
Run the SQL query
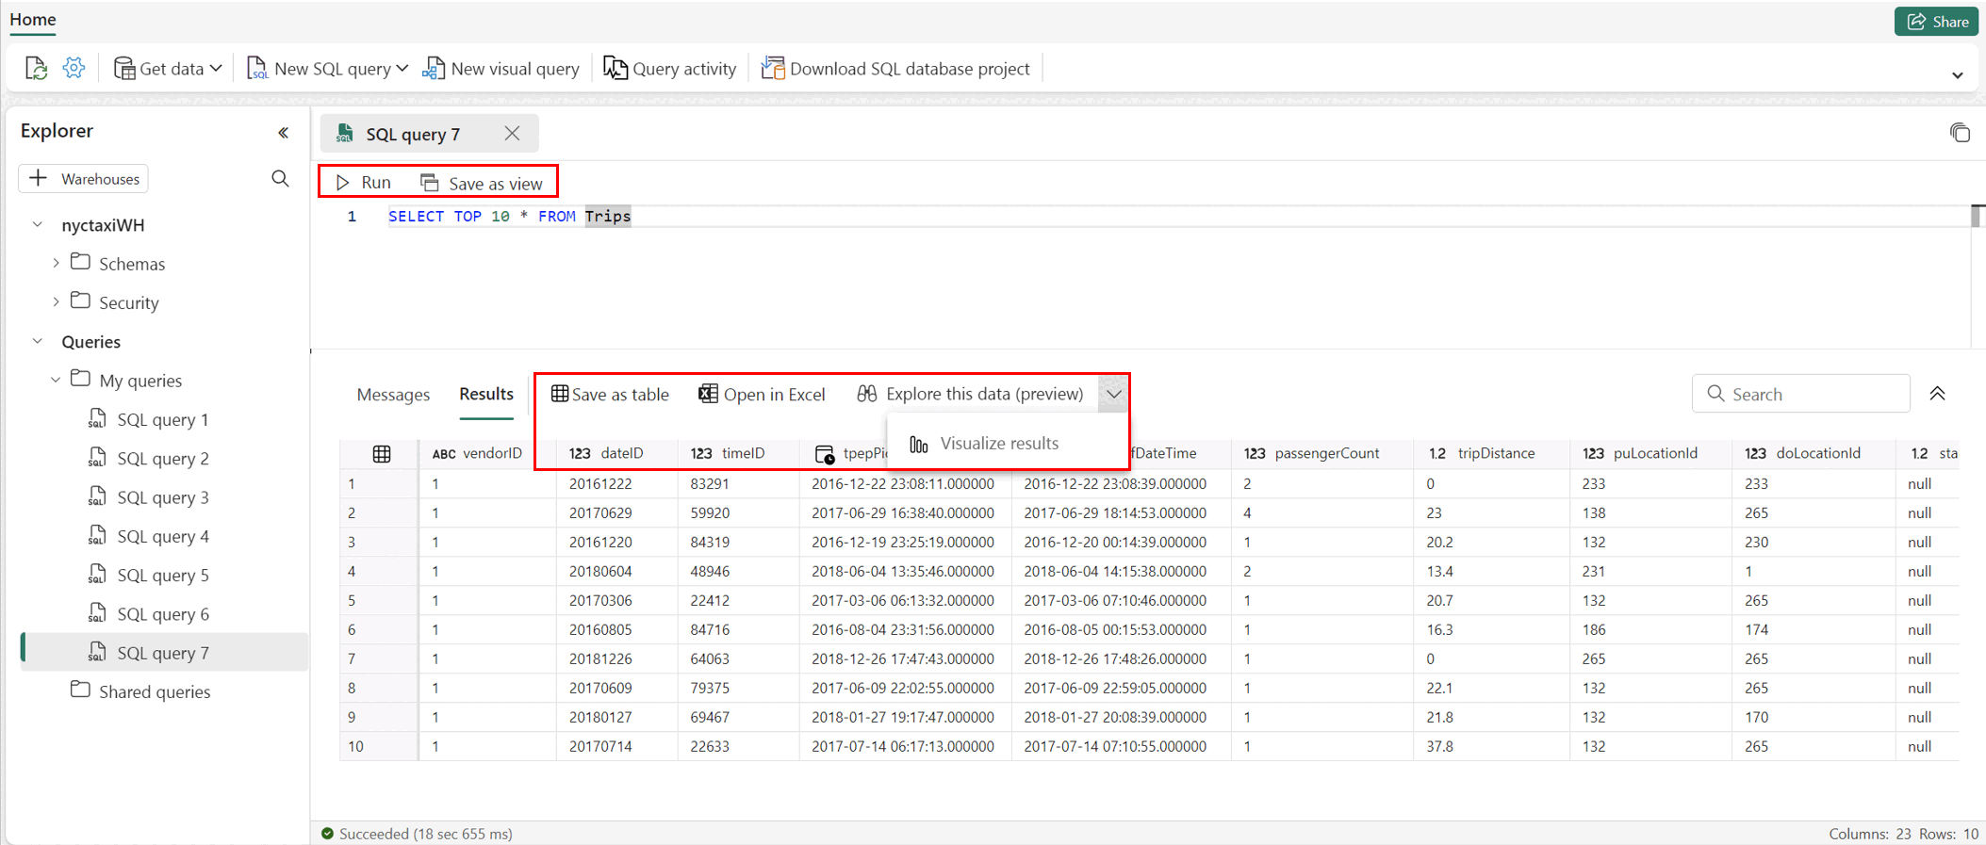point(364,183)
